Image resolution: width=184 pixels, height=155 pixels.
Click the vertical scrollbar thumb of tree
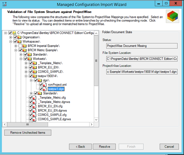(96, 61)
